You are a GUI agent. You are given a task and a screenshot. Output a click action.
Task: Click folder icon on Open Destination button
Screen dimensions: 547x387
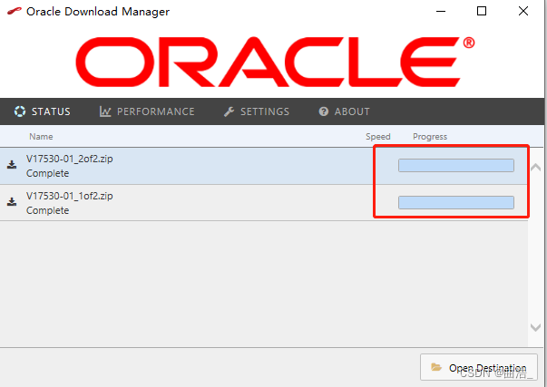coord(436,367)
